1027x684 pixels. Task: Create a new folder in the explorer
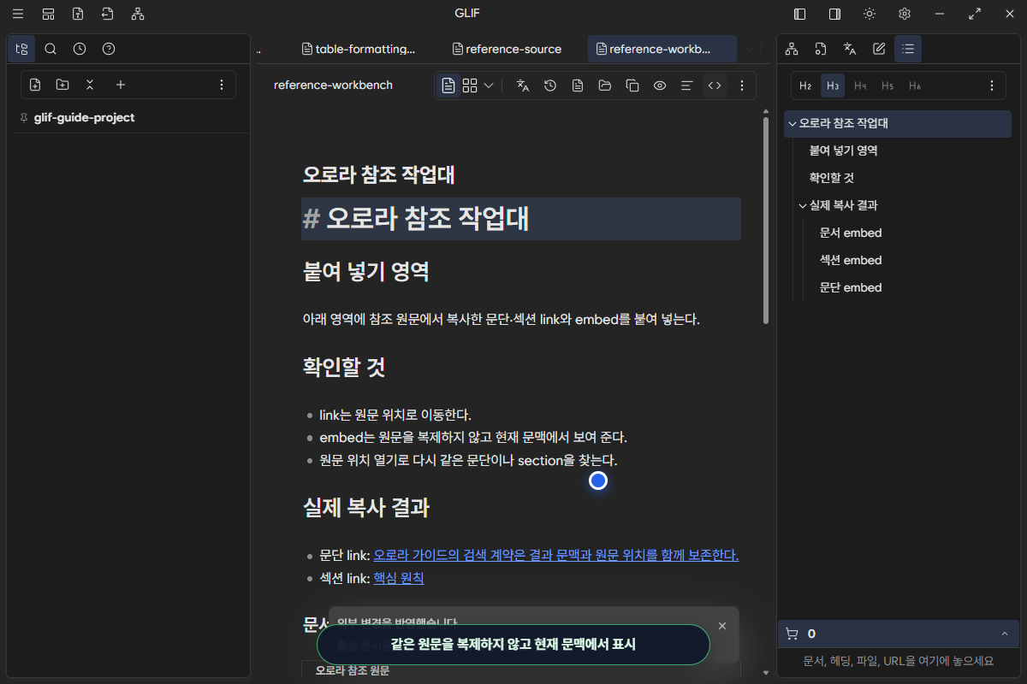62,85
